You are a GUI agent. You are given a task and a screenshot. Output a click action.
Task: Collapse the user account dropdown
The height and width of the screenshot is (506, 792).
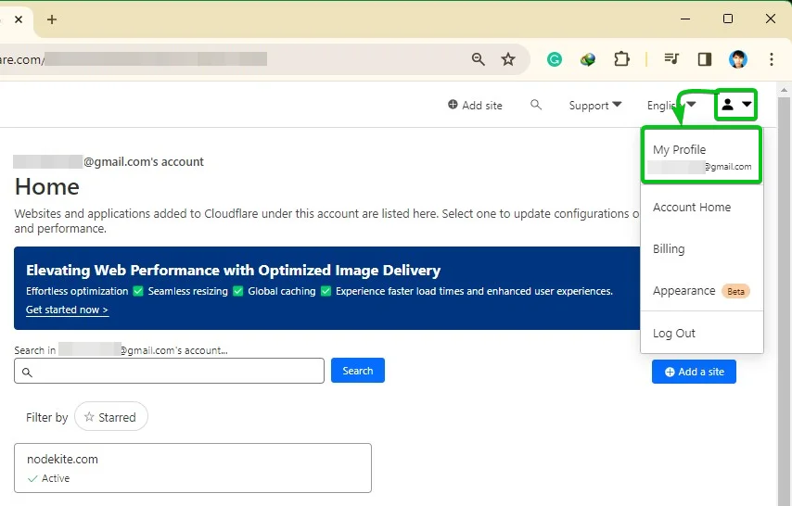pyautogui.click(x=736, y=105)
